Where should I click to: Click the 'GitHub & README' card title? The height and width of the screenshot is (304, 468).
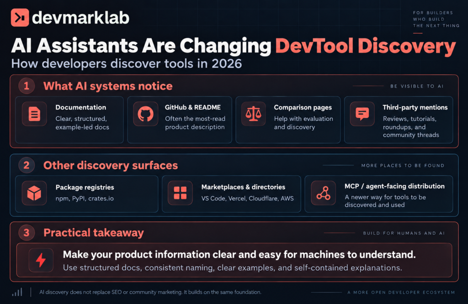click(193, 107)
